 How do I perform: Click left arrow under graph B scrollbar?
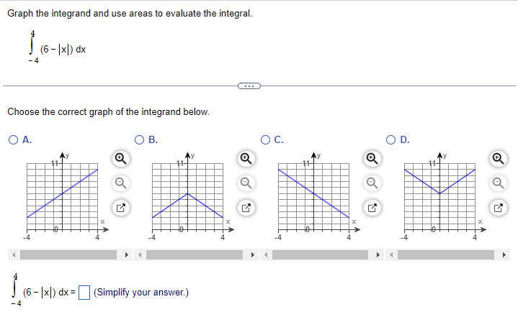(140, 254)
